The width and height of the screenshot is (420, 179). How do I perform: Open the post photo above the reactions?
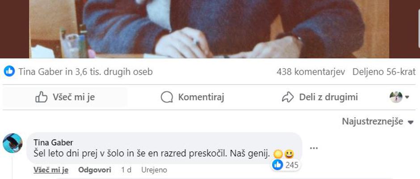click(x=209, y=29)
